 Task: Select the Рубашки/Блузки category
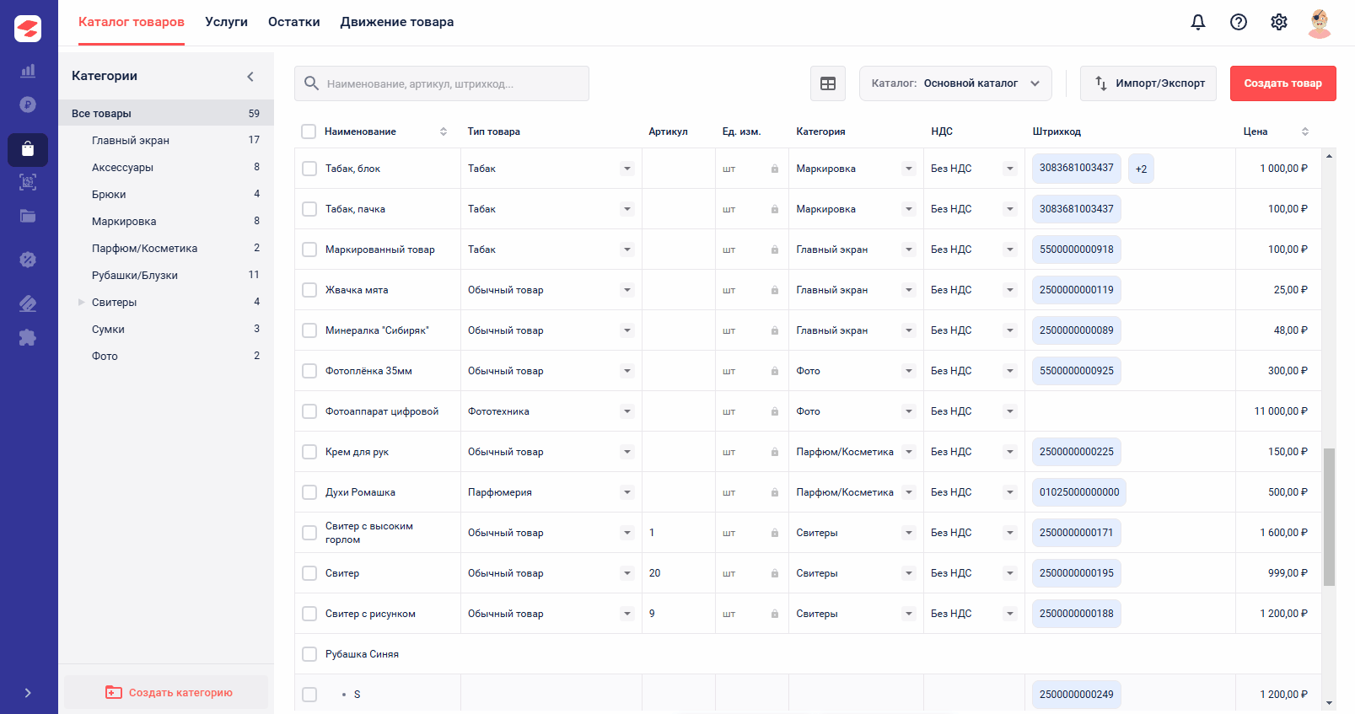(166, 275)
